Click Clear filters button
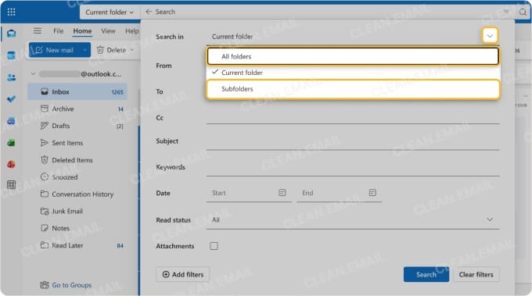 coord(476,274)
